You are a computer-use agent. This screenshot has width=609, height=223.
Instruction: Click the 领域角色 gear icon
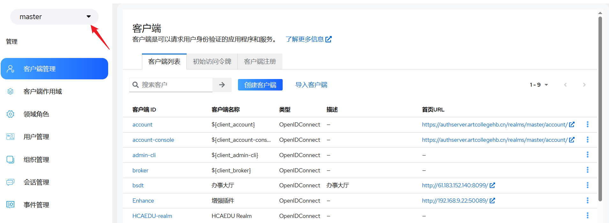11,114
